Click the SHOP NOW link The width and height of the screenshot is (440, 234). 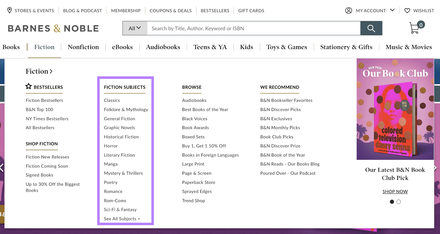pyautogui.click(x=395, y=192)
